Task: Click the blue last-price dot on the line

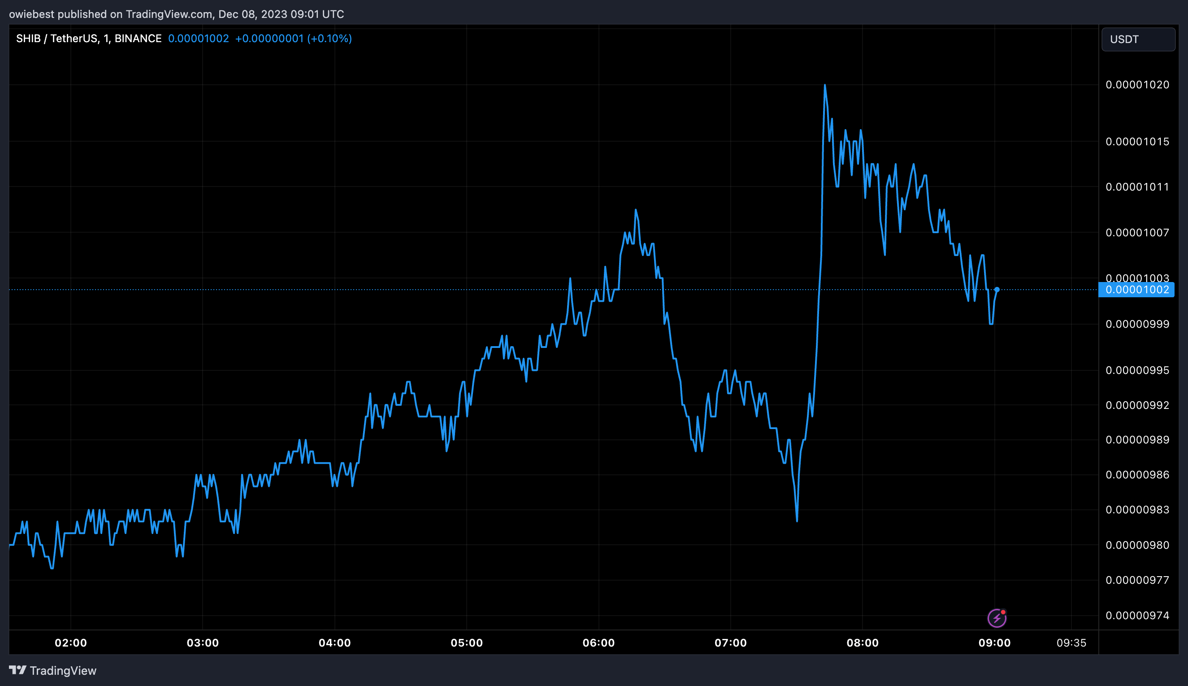Action: [997, 290]
